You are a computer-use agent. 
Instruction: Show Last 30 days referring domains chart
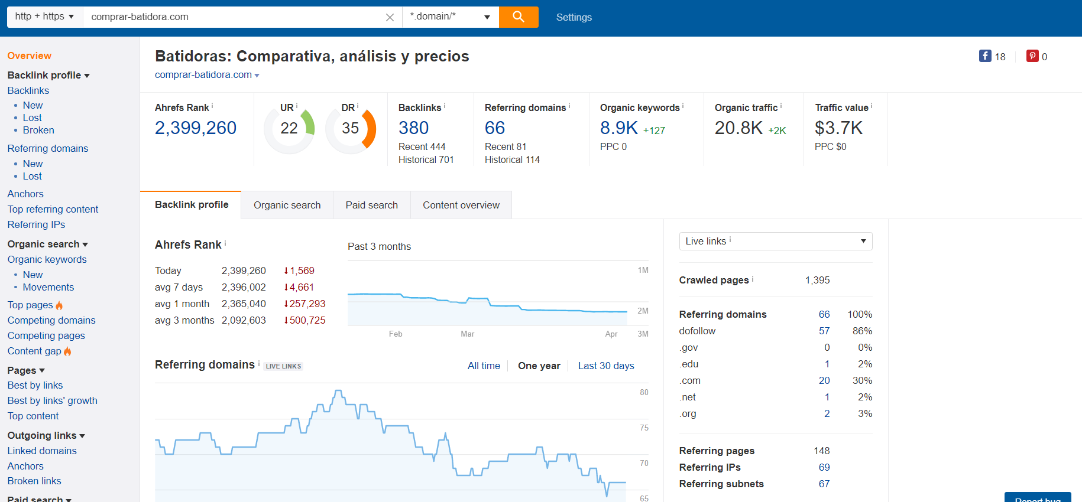[x=606, y=366]
